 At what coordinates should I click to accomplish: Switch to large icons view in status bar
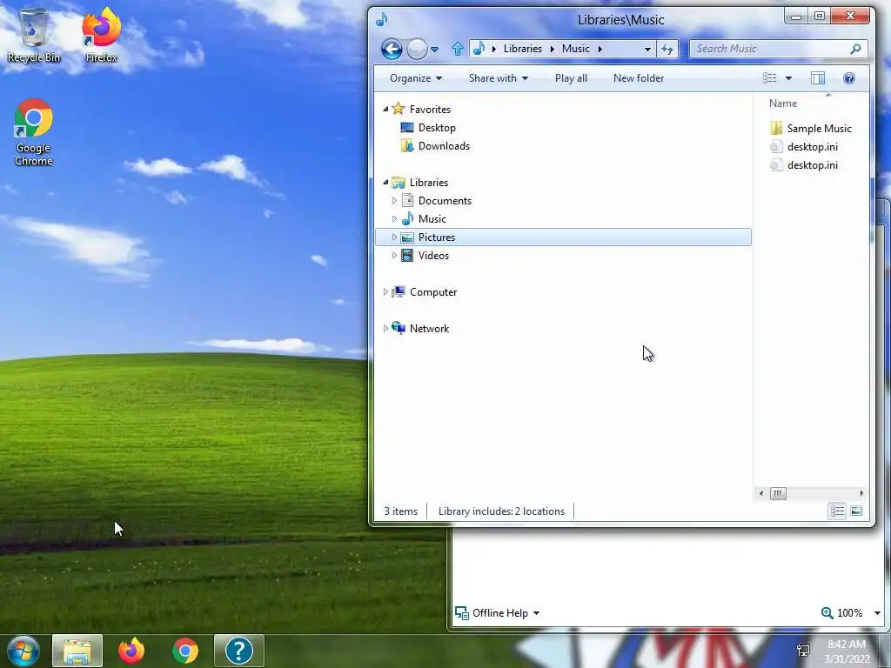[x=856, y=511]
